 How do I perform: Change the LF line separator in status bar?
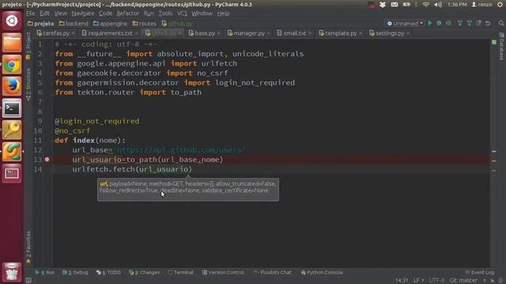(x=418, y=281)
